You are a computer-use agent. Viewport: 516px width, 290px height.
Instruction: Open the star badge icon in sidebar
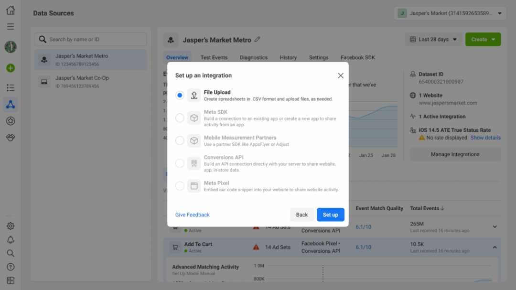11,121
